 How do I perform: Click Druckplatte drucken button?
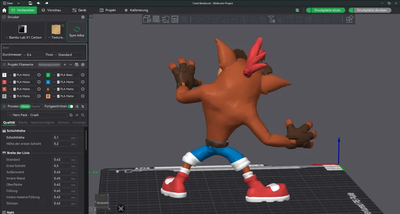coord(372,10)
